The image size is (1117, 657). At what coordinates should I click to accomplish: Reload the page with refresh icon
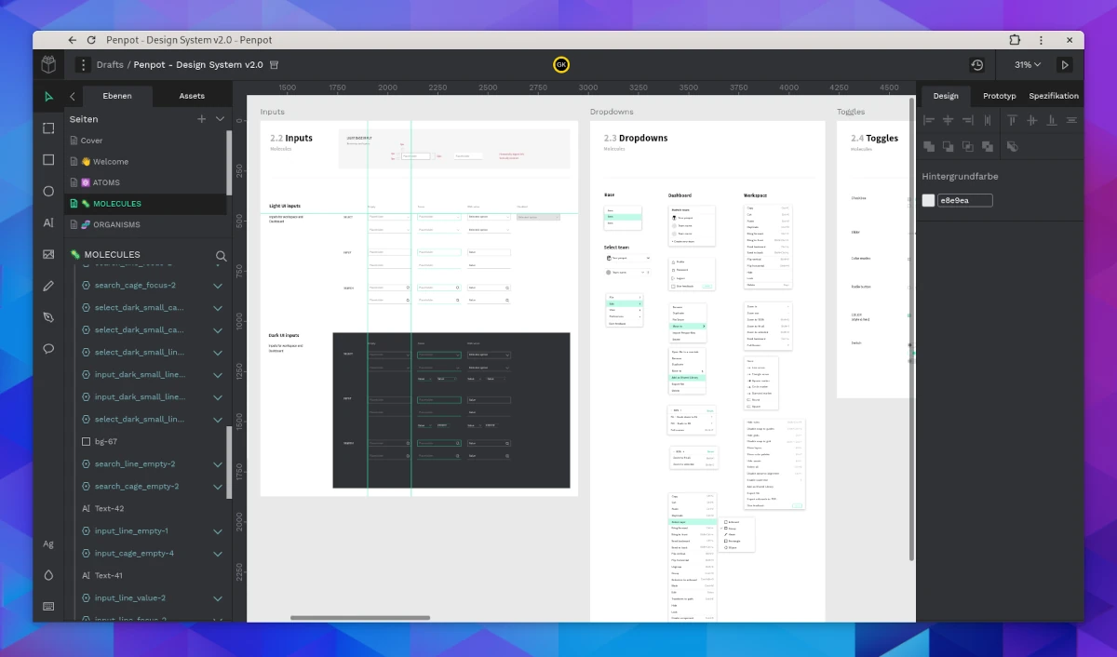(x=91, y=40)
